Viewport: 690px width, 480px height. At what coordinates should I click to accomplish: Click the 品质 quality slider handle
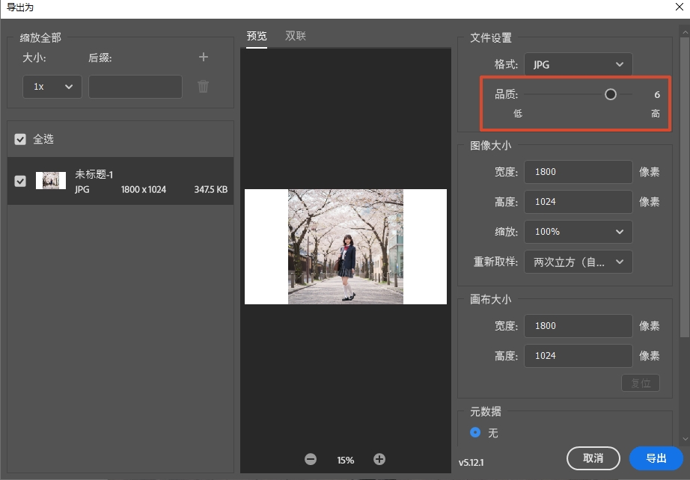tap(611, 95)
